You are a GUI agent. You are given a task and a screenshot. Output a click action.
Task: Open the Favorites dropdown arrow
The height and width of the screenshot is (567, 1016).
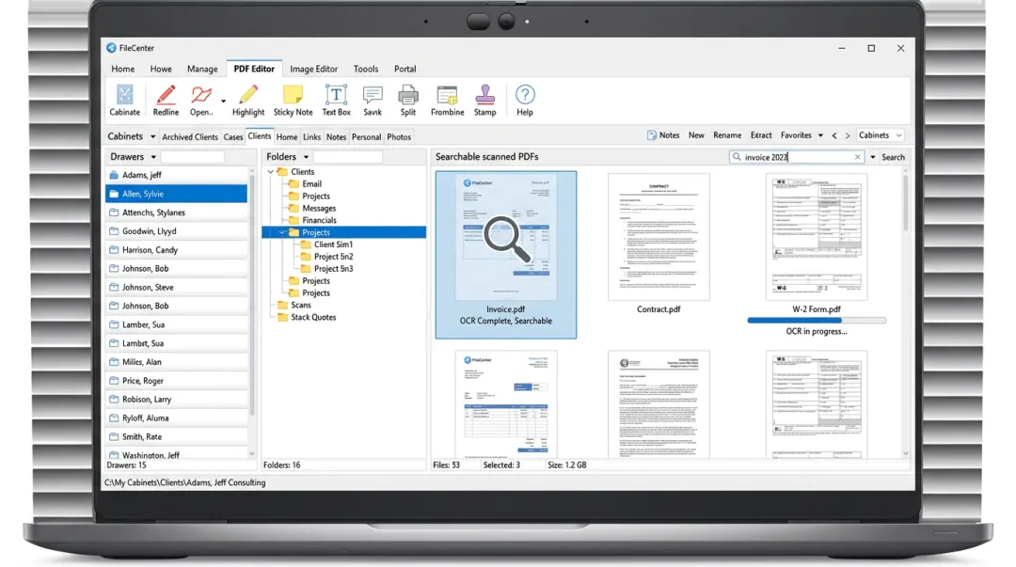pyautogui.click(x=820, y=135)
